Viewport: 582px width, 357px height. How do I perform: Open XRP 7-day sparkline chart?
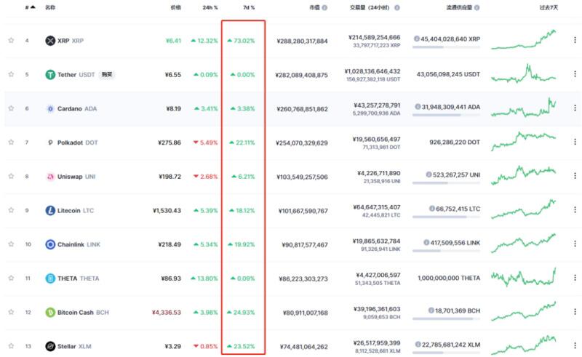click(x=524, y=39)
